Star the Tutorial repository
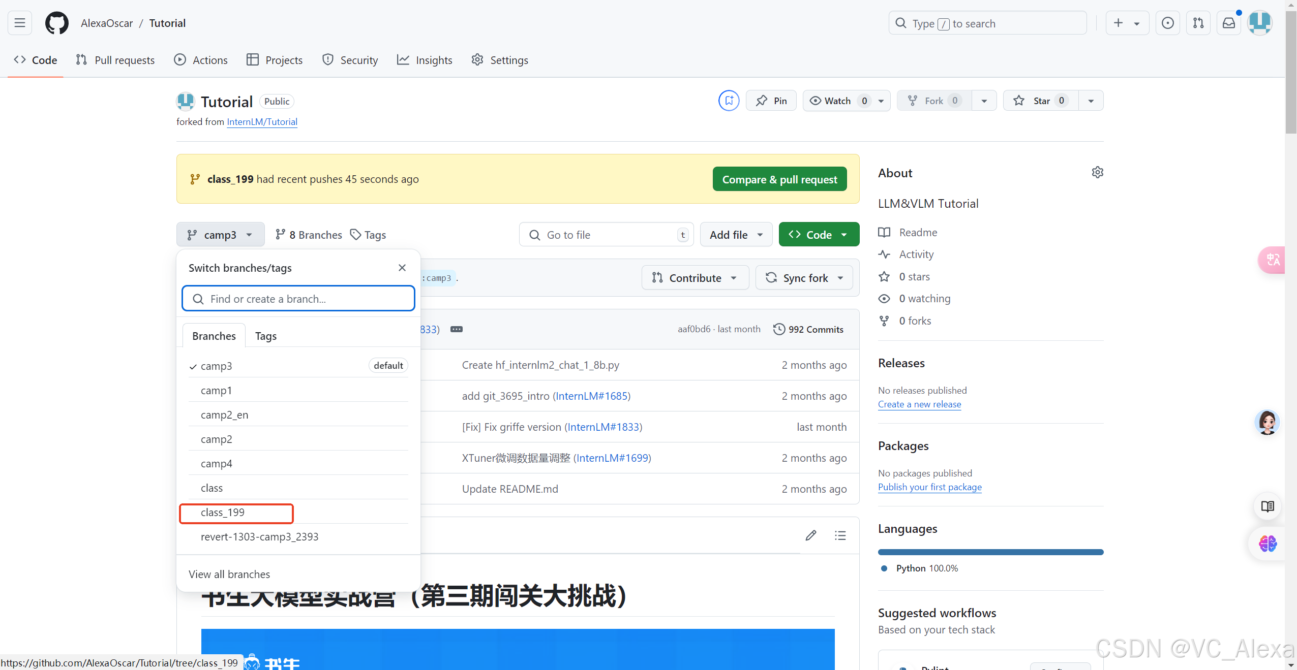This screenshot has height=670, width=1297. pyautogui.click(x=1040, y=101)
